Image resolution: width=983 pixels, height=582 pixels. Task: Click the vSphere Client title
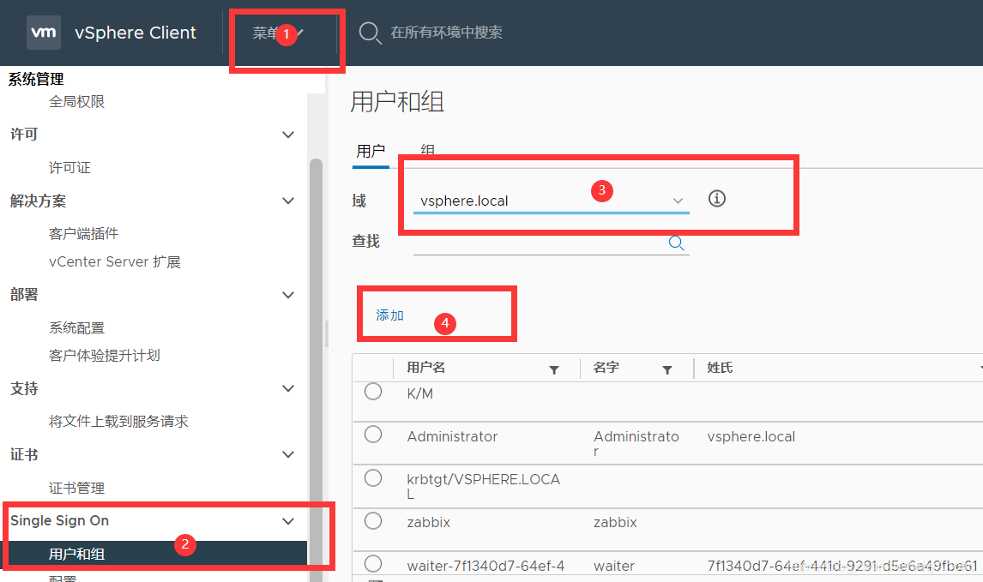coord(136,33)
